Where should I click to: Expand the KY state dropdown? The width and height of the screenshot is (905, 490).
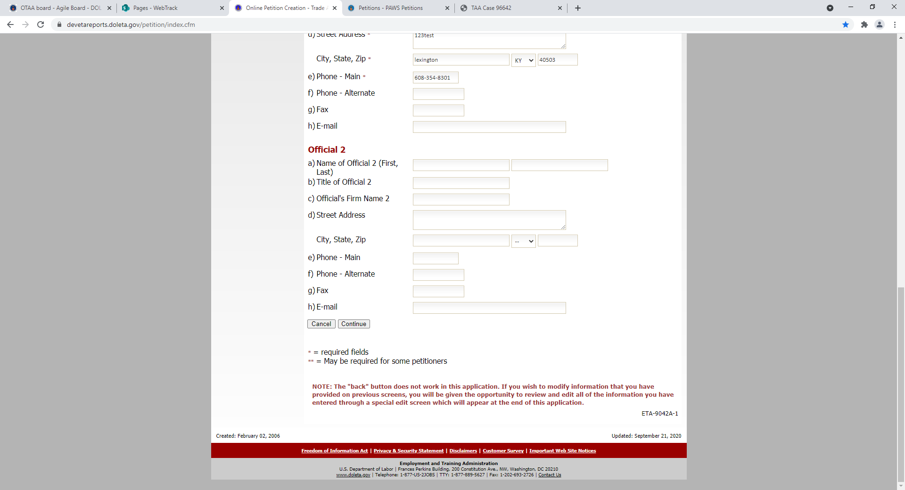(523, 60)
